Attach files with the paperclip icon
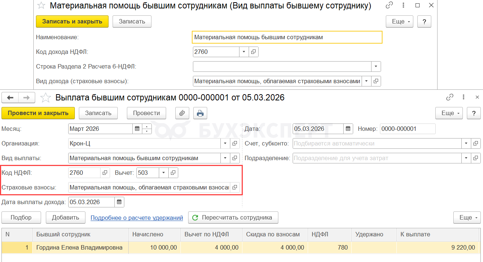This screenshot has height=262, width=483. (x=182, y=113)
